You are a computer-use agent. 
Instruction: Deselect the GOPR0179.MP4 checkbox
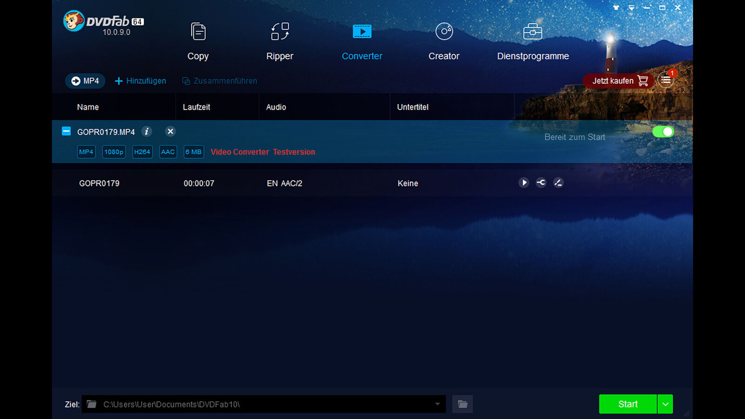click(66, 131)
